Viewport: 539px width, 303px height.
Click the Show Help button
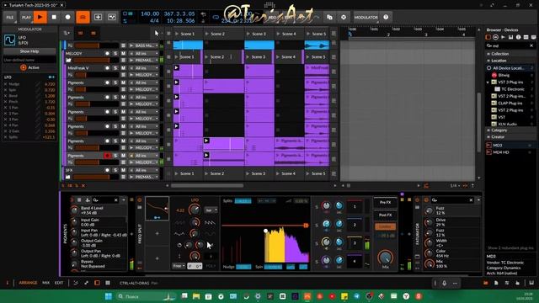click(x=29, y=51)
